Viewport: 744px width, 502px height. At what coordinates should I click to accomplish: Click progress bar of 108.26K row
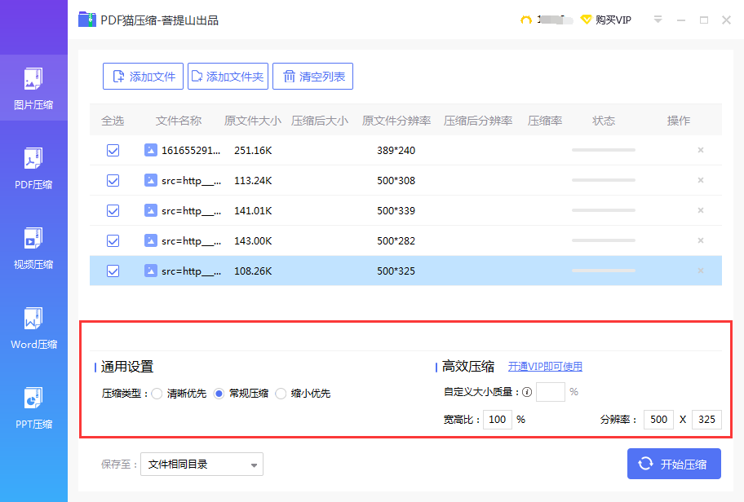[604, 271]
